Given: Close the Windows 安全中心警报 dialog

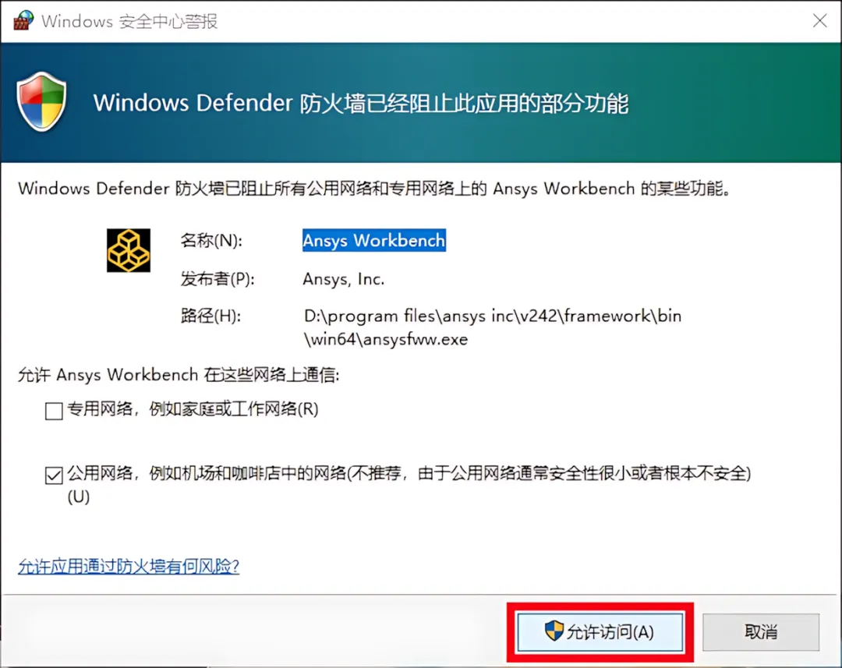Looking at the screenshot, I should pyautogui.click(x=819, y=21).
